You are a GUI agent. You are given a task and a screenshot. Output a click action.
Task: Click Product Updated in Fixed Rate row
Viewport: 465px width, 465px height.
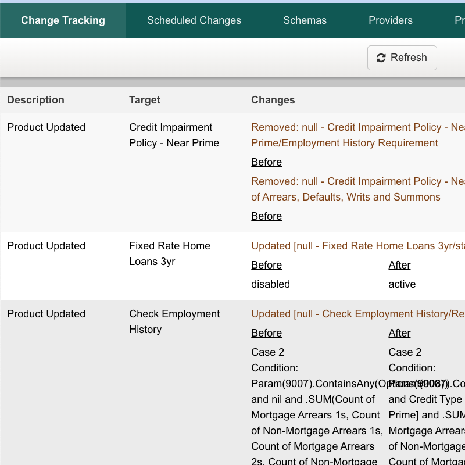pos(46,246)
